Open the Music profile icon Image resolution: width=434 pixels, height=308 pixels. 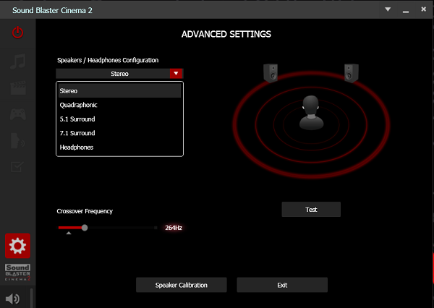click(18, 61)
